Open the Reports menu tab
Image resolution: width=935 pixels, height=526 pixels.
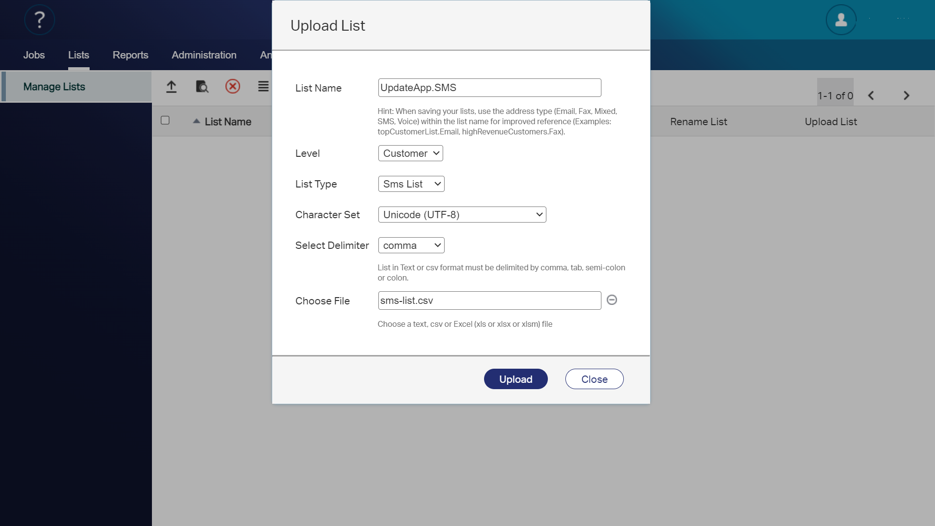click(x=131, y=55)
